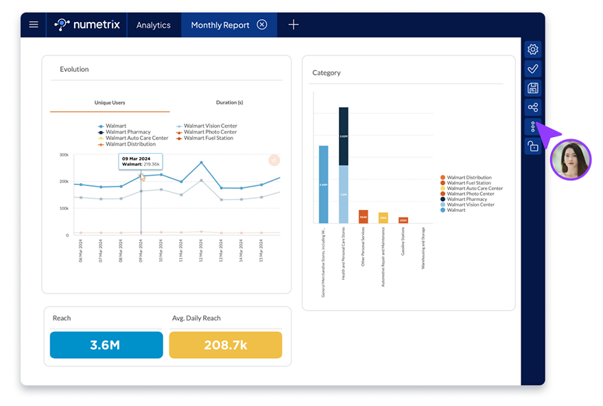Click the General Merchandise Stores blue bar

[323, 184]
